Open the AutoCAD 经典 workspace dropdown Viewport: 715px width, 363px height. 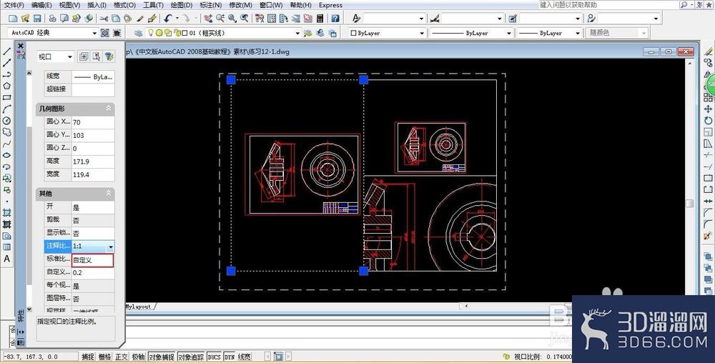point(94,33)
